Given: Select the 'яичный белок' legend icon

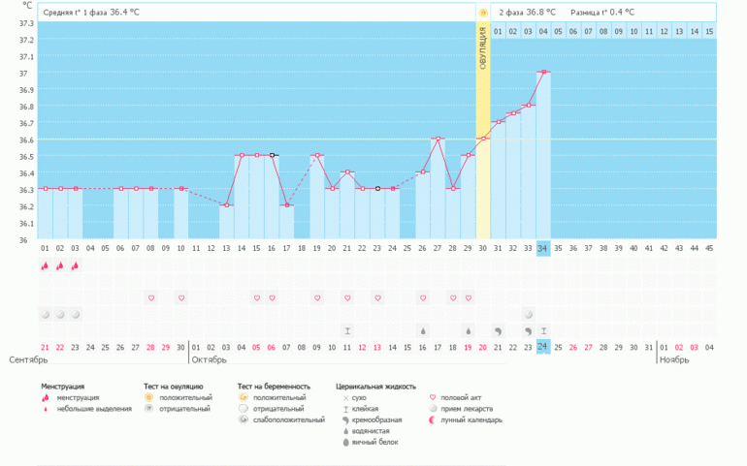Looking at the screenshot, I should tap(346, 443).
